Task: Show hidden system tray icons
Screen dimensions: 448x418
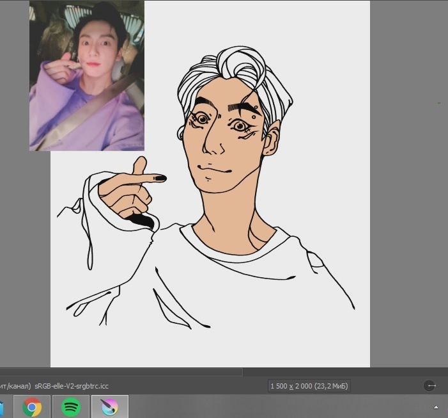Action: [436, 407]
